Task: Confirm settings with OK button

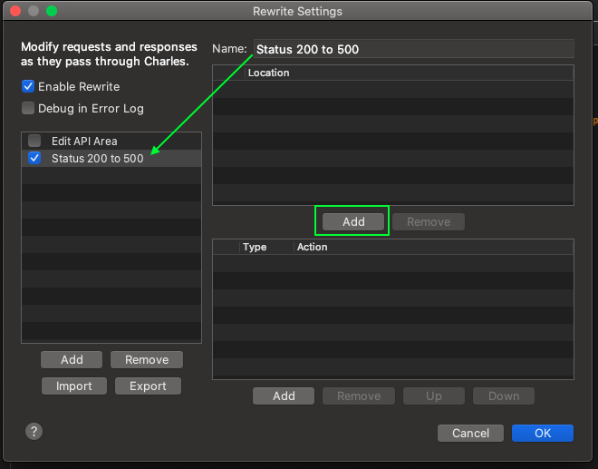Action: (x=543, y=433)
